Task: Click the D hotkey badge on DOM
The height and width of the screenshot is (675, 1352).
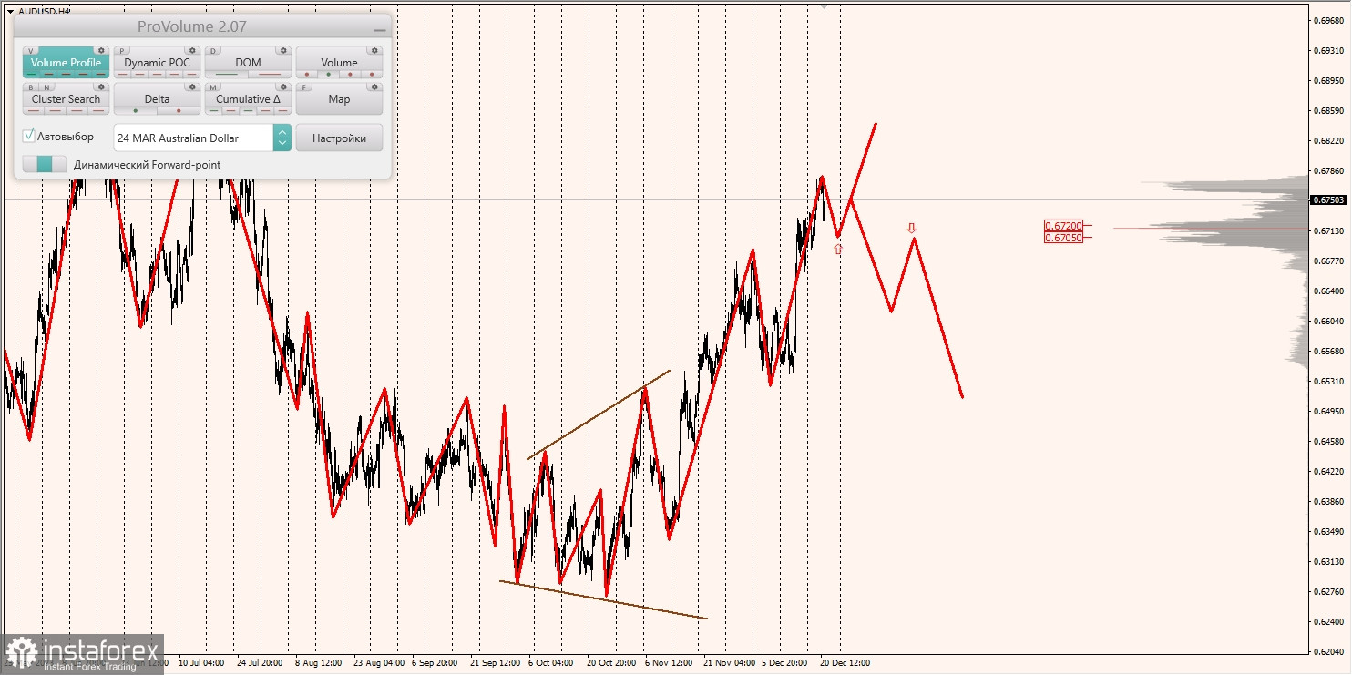Action: pyautogui.click(x=213, y=50)
